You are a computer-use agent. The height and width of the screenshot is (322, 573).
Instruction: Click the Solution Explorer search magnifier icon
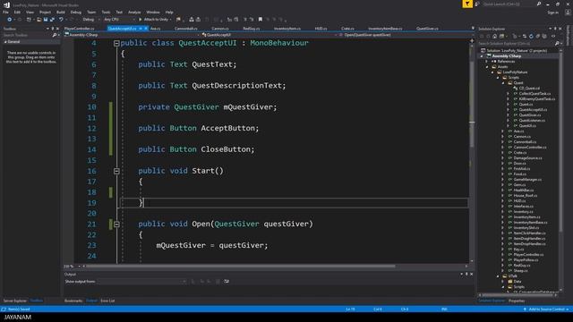(557, 43)
